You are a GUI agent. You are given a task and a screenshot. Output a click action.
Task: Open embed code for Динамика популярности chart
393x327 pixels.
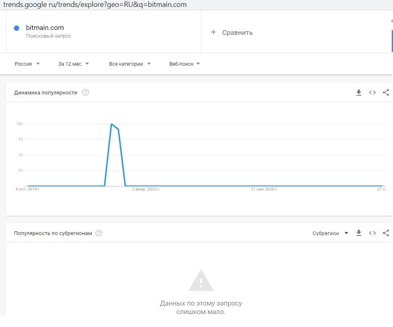click(x=372, y=92)
